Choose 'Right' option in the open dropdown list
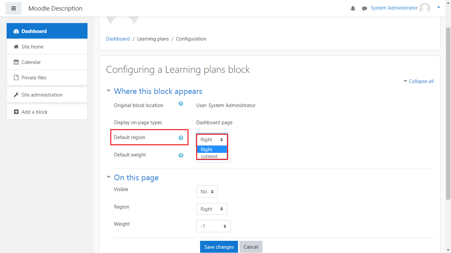451x253 pixels. pyautogui.click(x=207, y=150)
